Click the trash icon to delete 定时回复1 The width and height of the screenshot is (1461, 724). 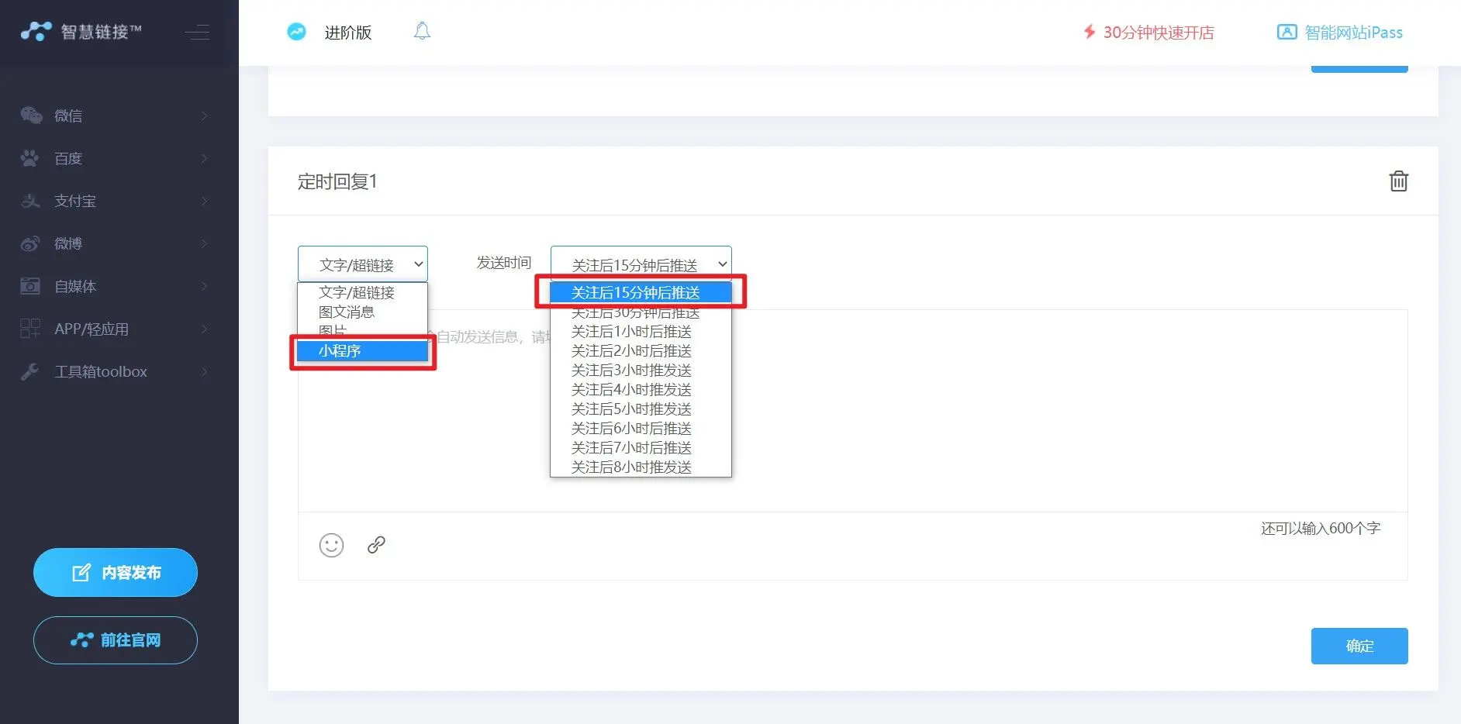(1398, 181)
